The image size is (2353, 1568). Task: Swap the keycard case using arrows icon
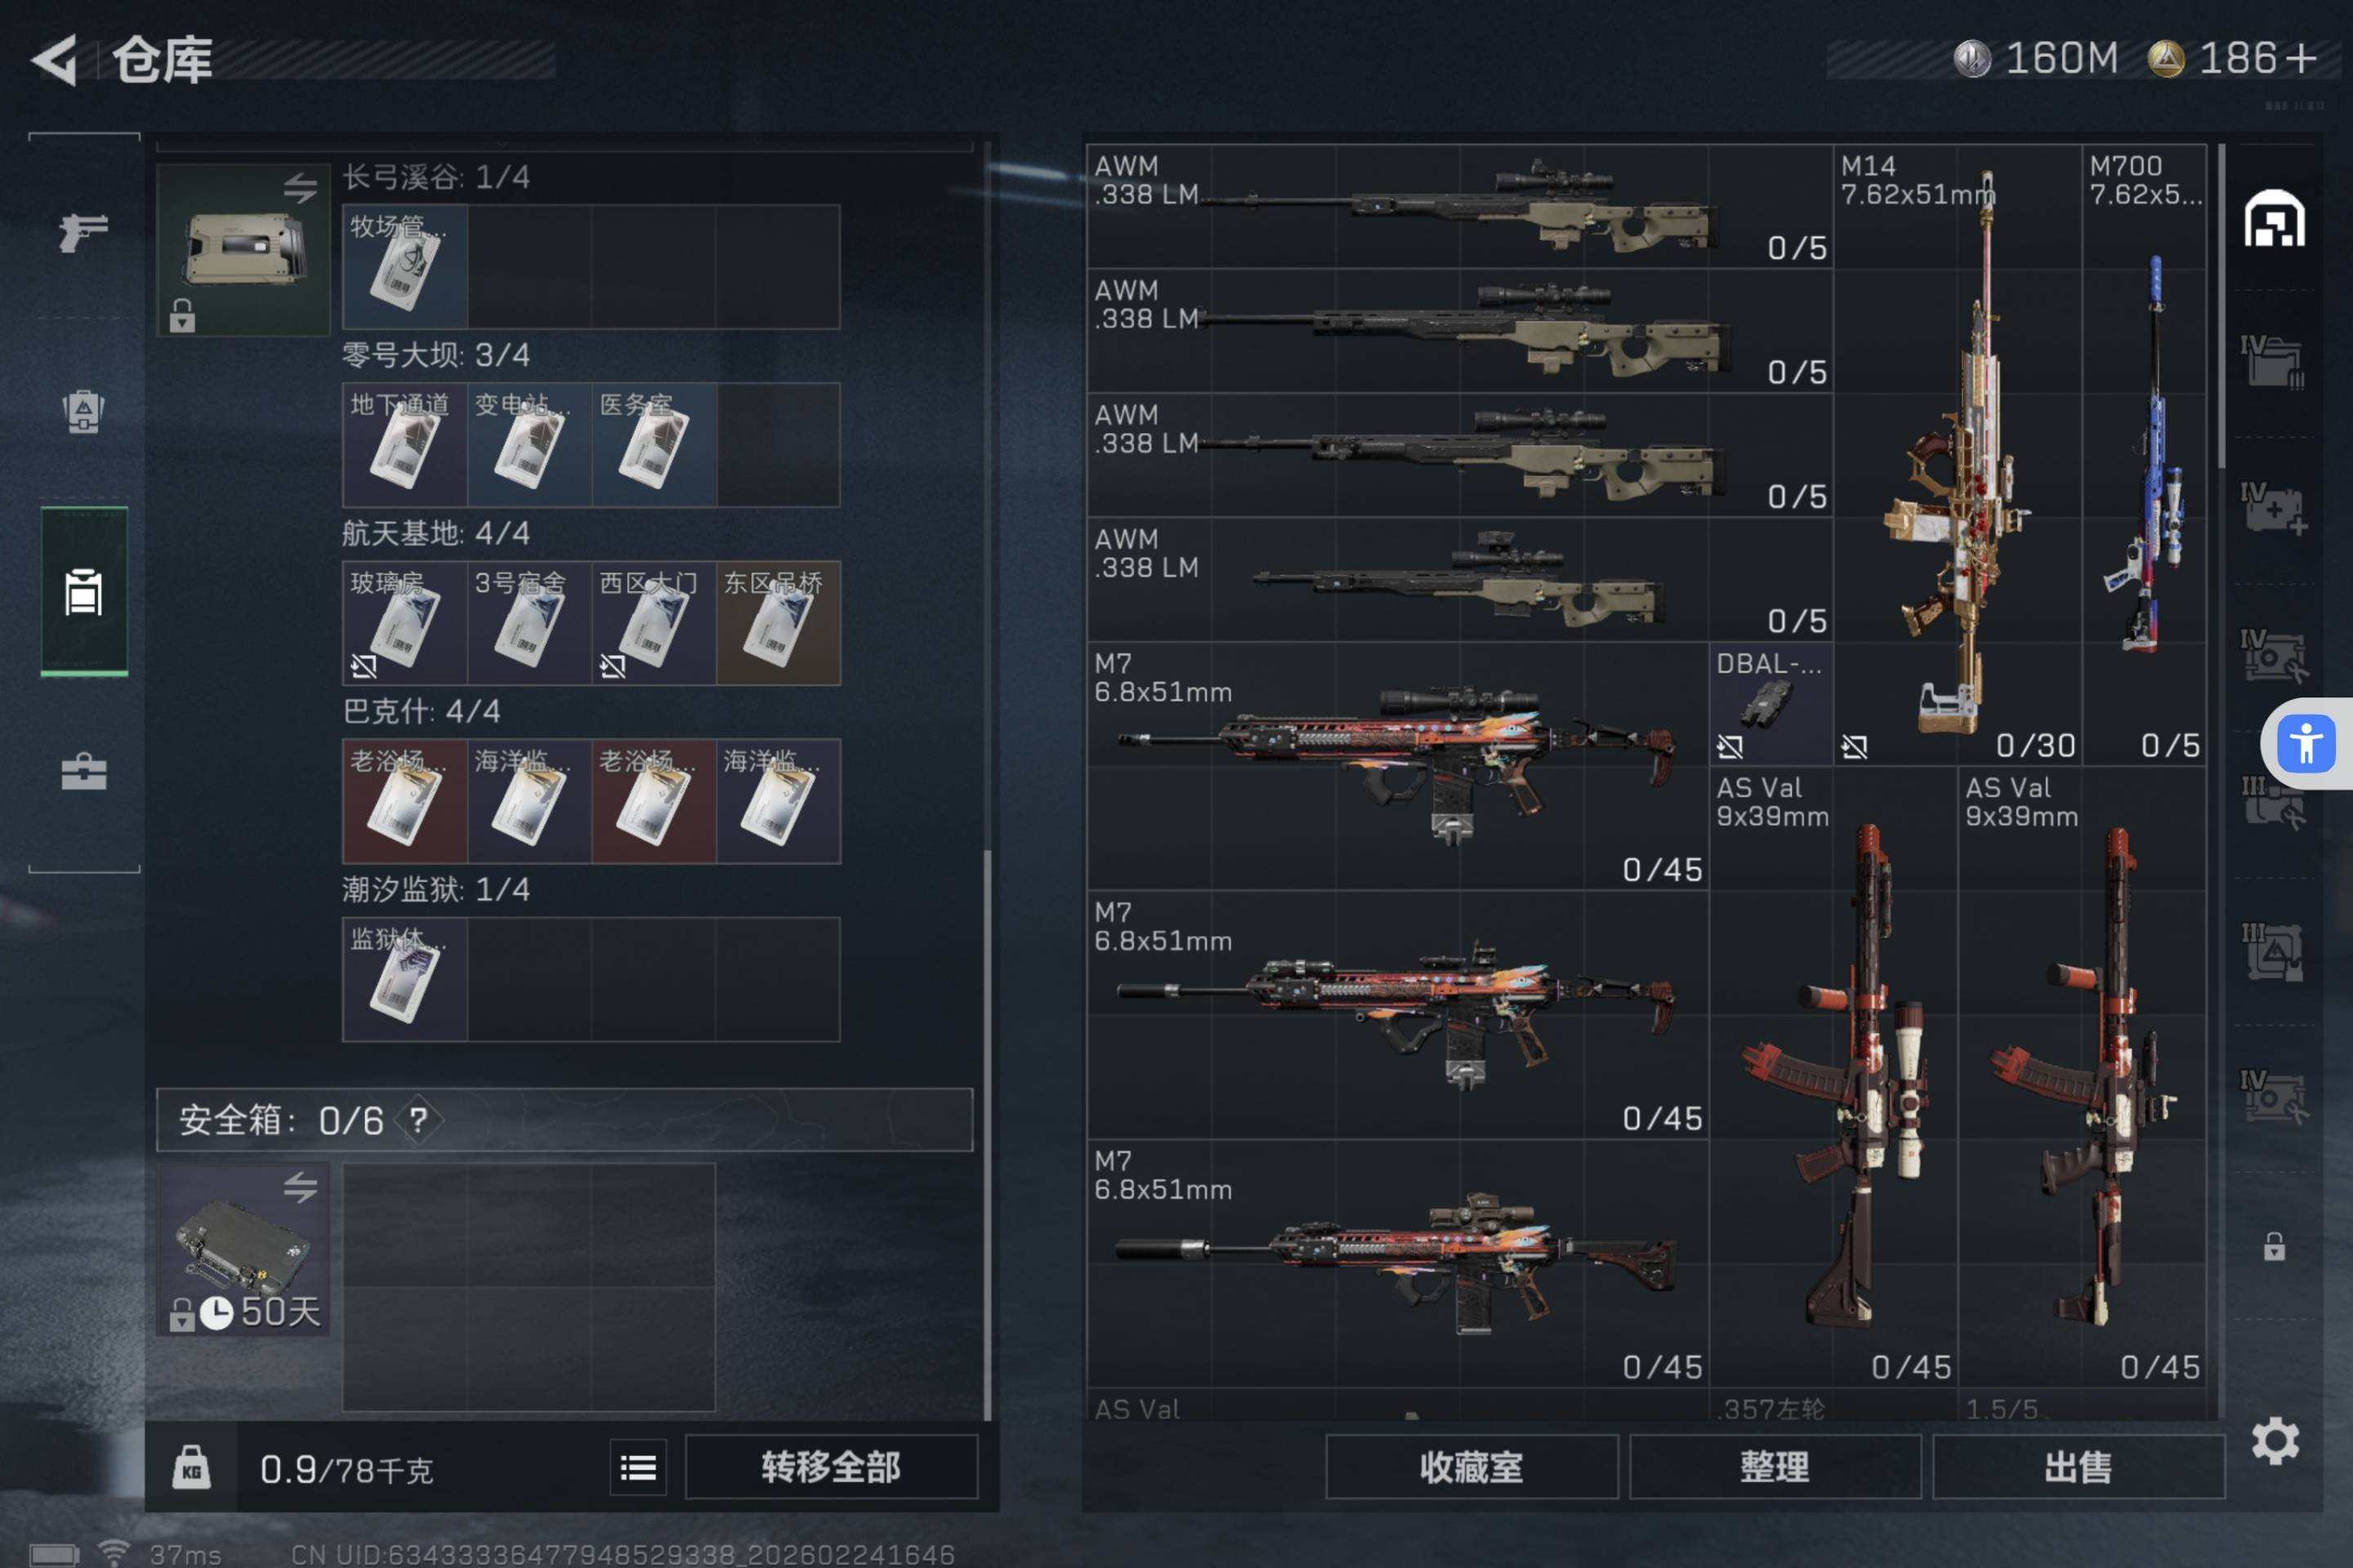tap(300, 187)
